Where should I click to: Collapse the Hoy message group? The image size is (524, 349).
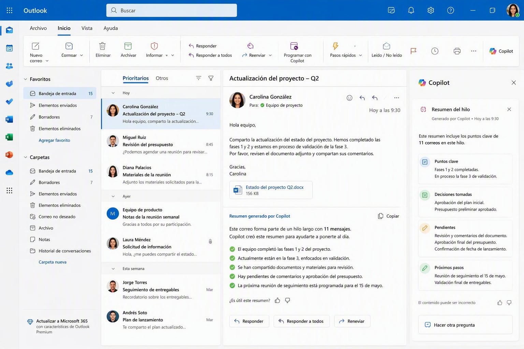click(113, 93)
